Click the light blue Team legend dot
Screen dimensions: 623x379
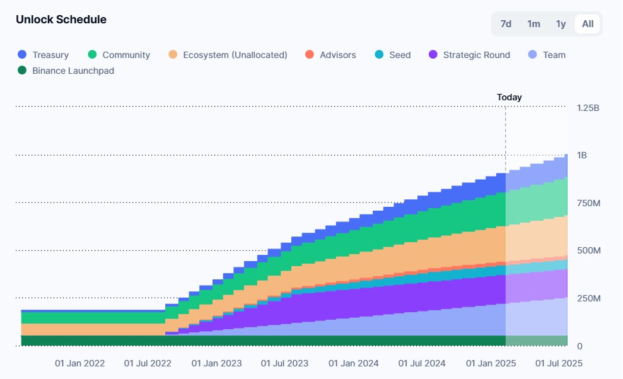click(x=533, y=54)
